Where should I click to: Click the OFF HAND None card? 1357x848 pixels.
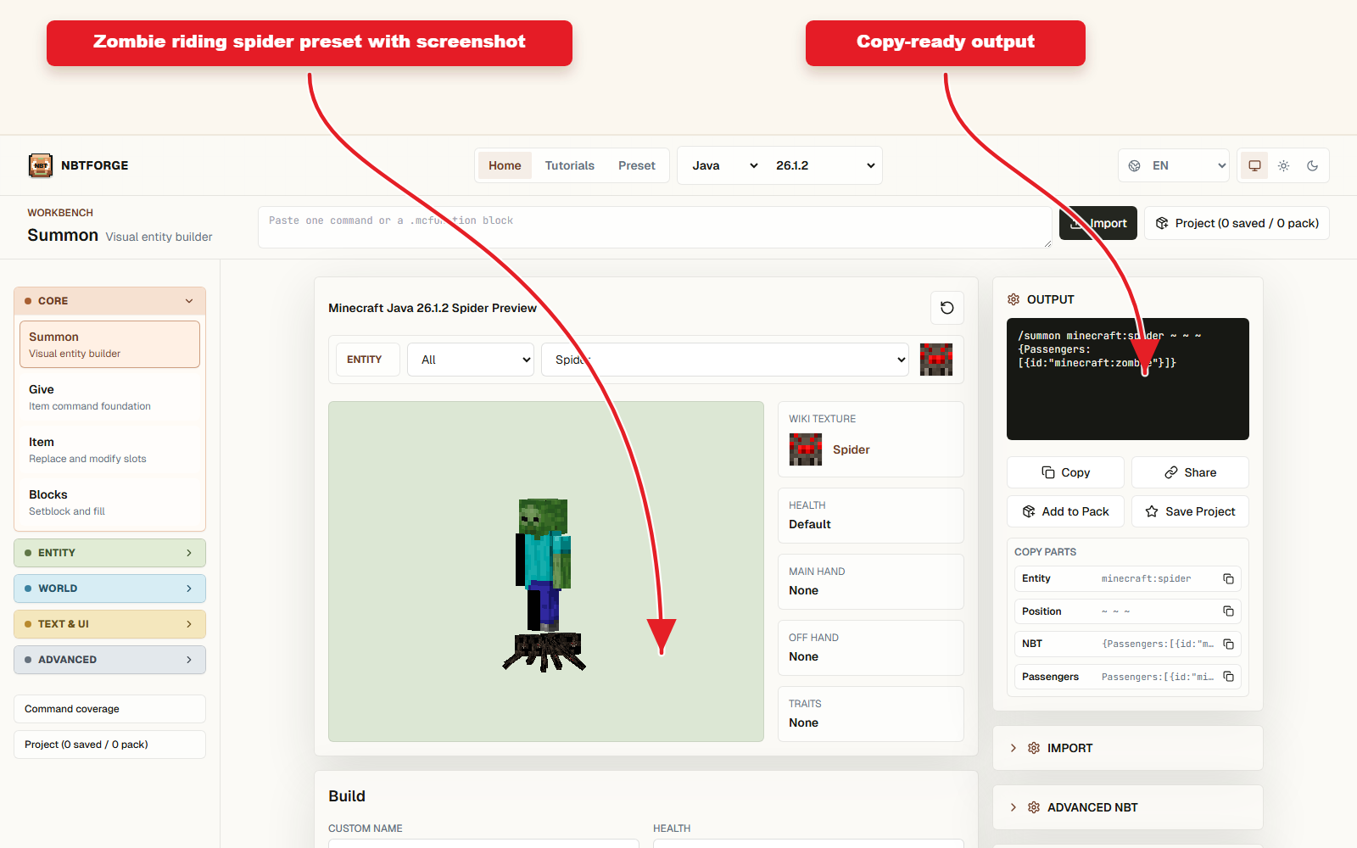coord(871,648)
